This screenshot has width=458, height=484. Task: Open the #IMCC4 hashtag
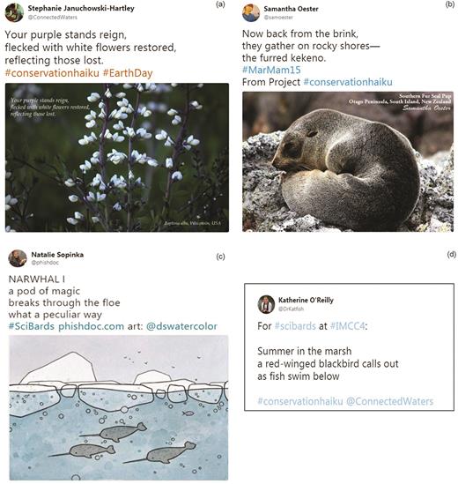(x=348, y=326)
